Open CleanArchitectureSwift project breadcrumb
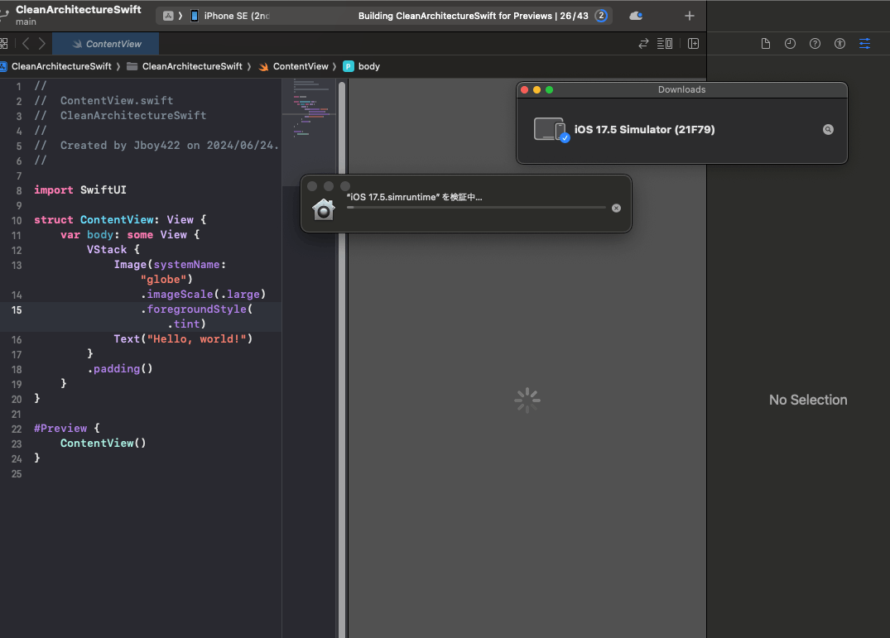Viewport: 890px width, 638px height. coord(61,66)
